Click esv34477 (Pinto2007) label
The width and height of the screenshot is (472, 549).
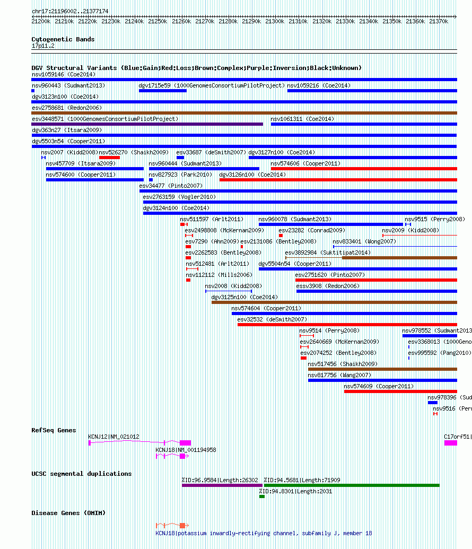pos(171,186)
